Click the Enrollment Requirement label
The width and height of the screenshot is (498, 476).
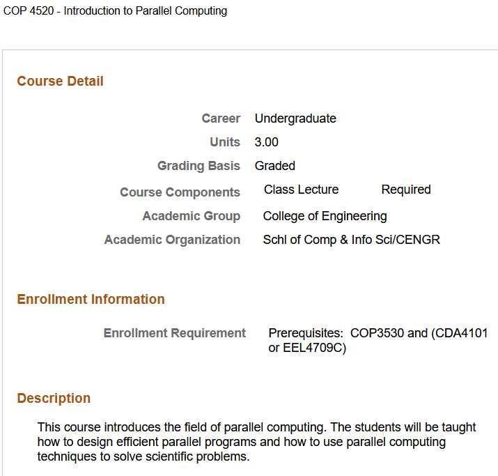[x=174, y=333]
